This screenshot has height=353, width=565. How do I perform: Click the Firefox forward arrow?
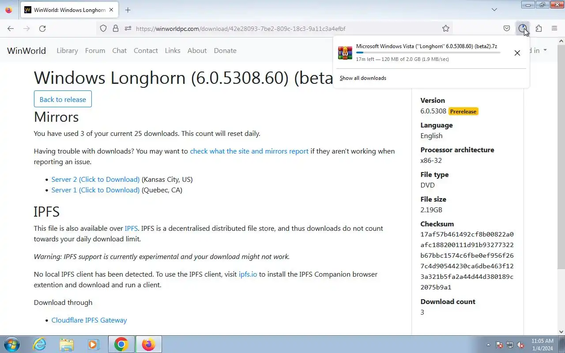26,28
